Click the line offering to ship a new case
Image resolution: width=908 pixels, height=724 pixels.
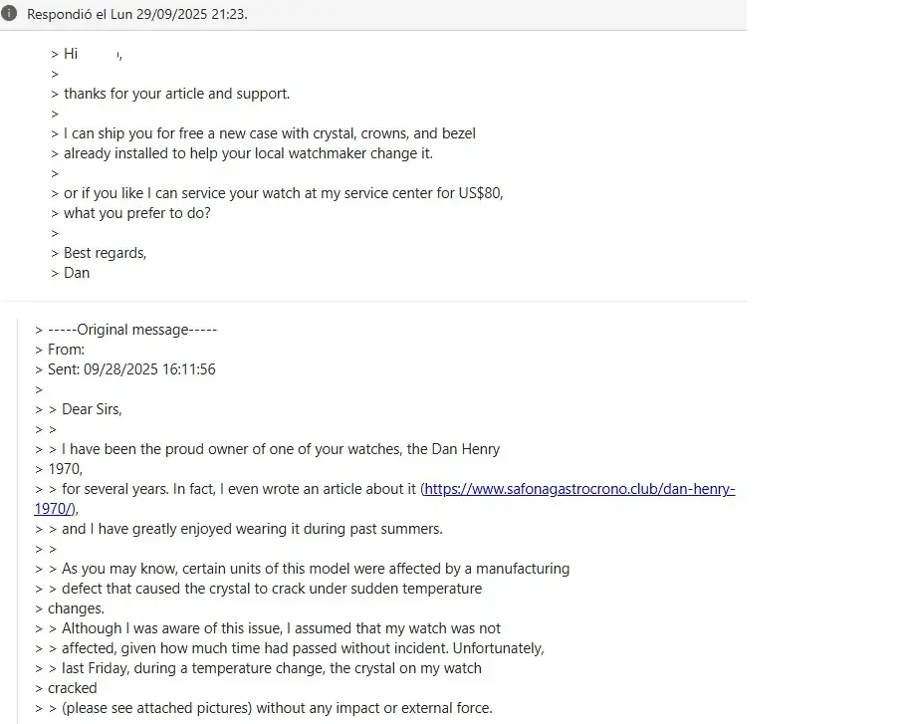point(269,133)
